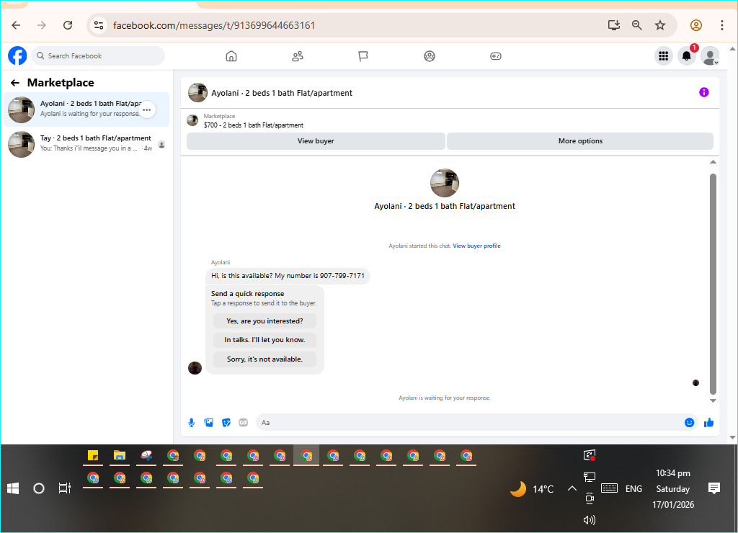Click the browser forward arrow
738x533 pixels.
point(42,25)
